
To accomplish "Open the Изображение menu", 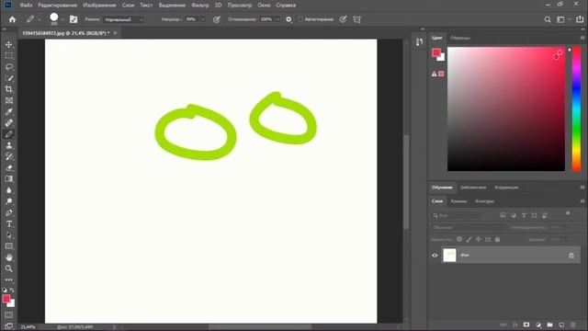I will coord(100,6).
